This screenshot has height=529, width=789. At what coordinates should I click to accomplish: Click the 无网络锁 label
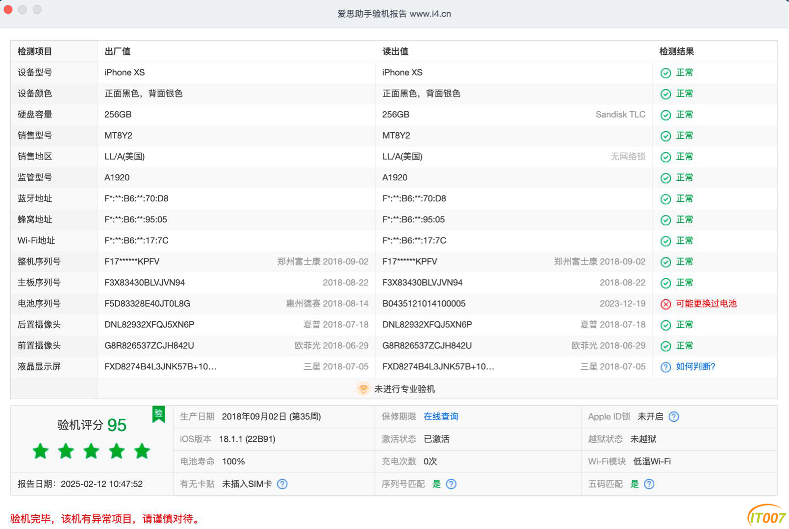[628, 157]
